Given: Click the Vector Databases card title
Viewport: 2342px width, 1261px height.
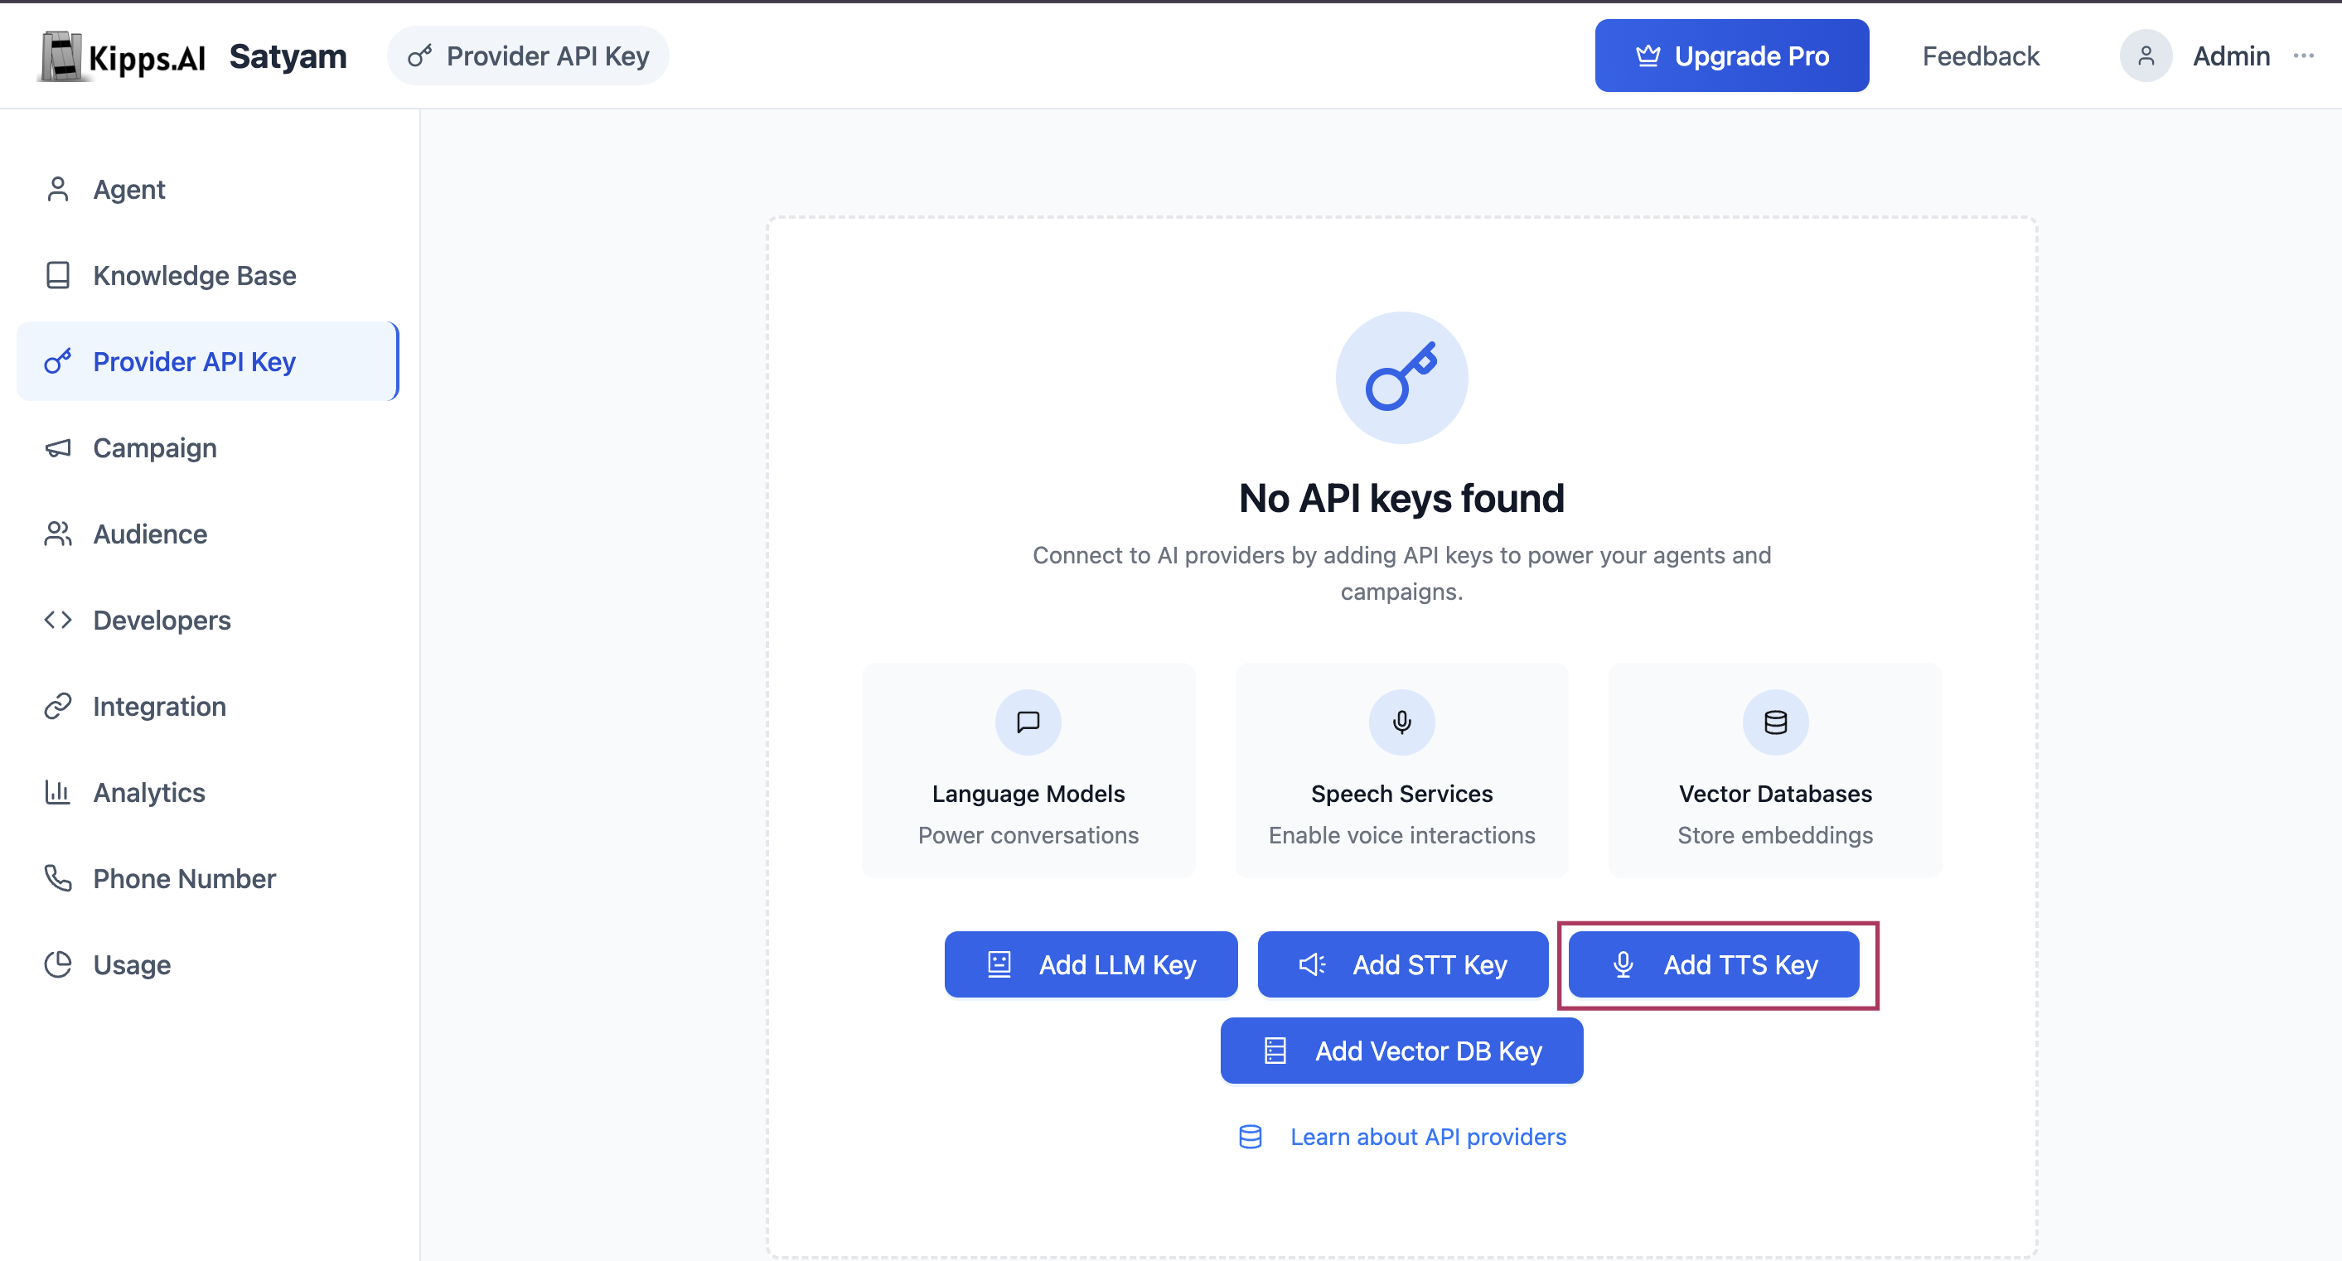Looking at the screenshot, I should 1774,794.
